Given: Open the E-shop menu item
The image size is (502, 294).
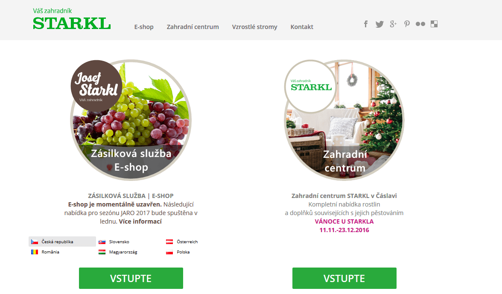Looking at the screenshot, I should point(144,27).
